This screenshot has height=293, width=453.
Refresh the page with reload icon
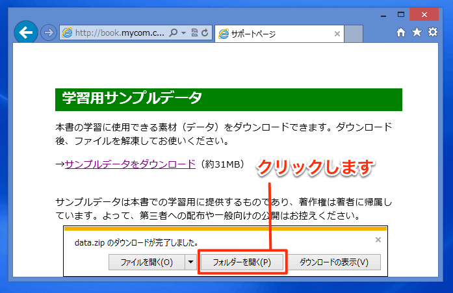205,32
